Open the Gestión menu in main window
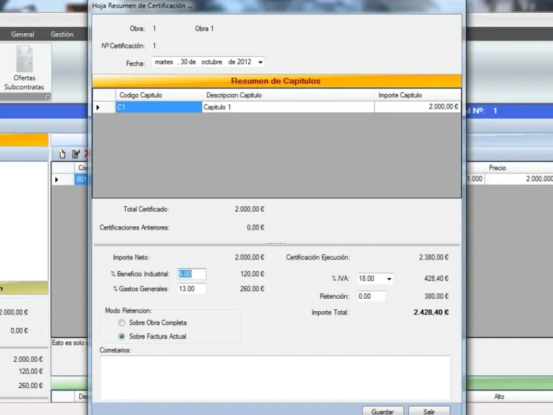The image size is (553, 415). coord(62,34)
